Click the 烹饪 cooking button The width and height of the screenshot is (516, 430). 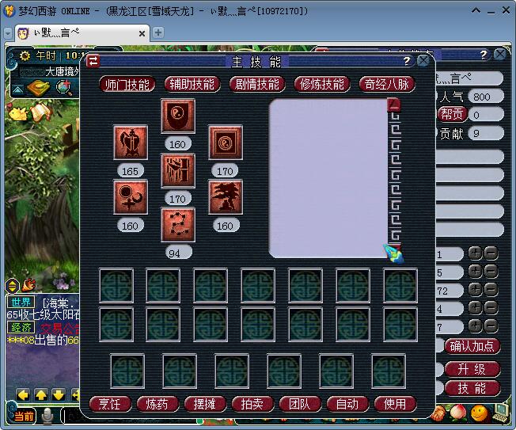pyautogui.click(x=110, y=404)
